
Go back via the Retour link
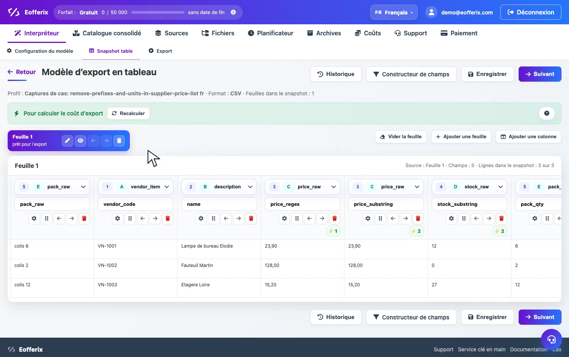pos(22,72)
